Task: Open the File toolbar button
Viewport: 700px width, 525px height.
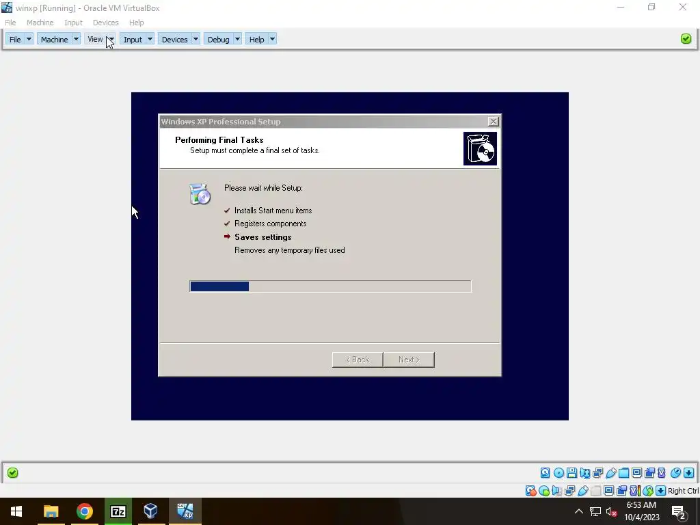Action: [x=15, y=39]
